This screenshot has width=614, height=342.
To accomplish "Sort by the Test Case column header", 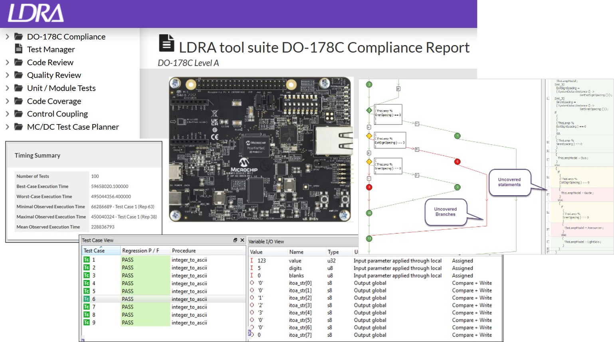I will pos(101,251).
